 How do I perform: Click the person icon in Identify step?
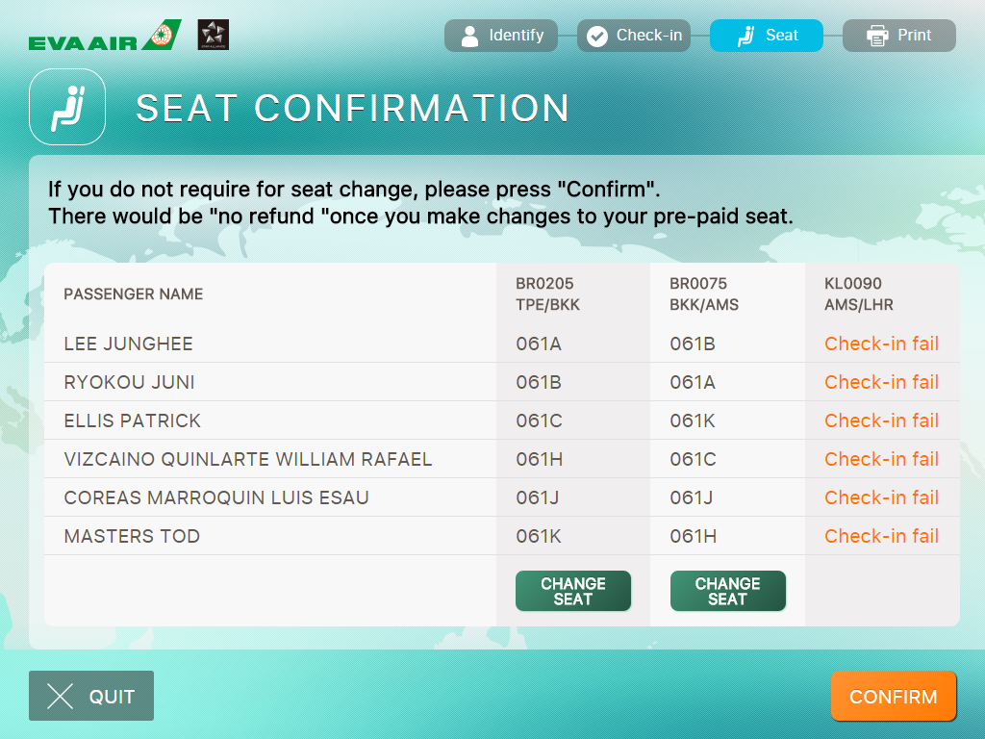tap(469, 37)
